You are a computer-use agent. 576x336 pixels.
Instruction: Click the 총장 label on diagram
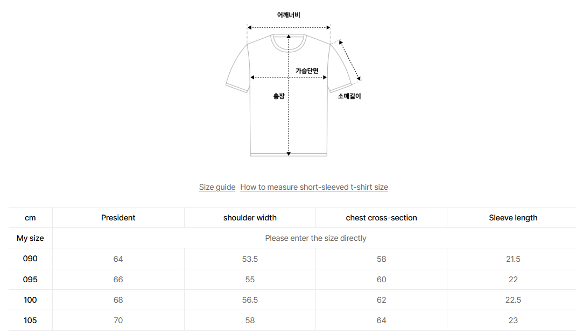[279, 96]
